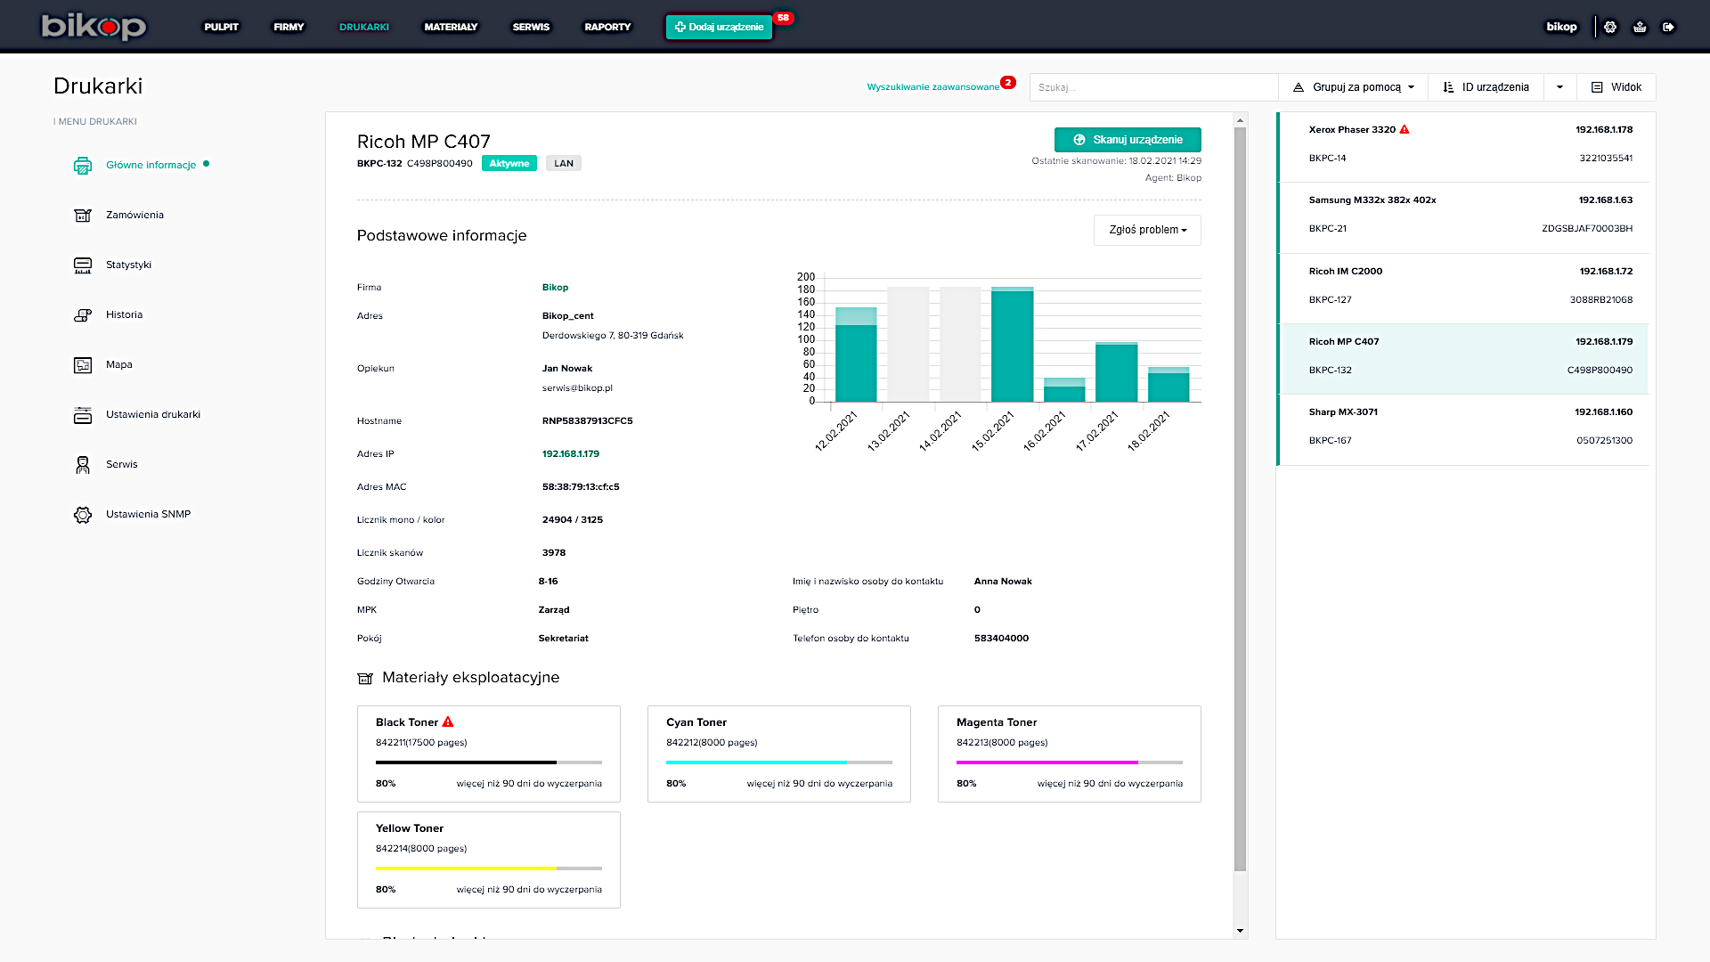Expand Grupuj za pomocą dropdown
1710x962 pixels.
pos(1354,87)
